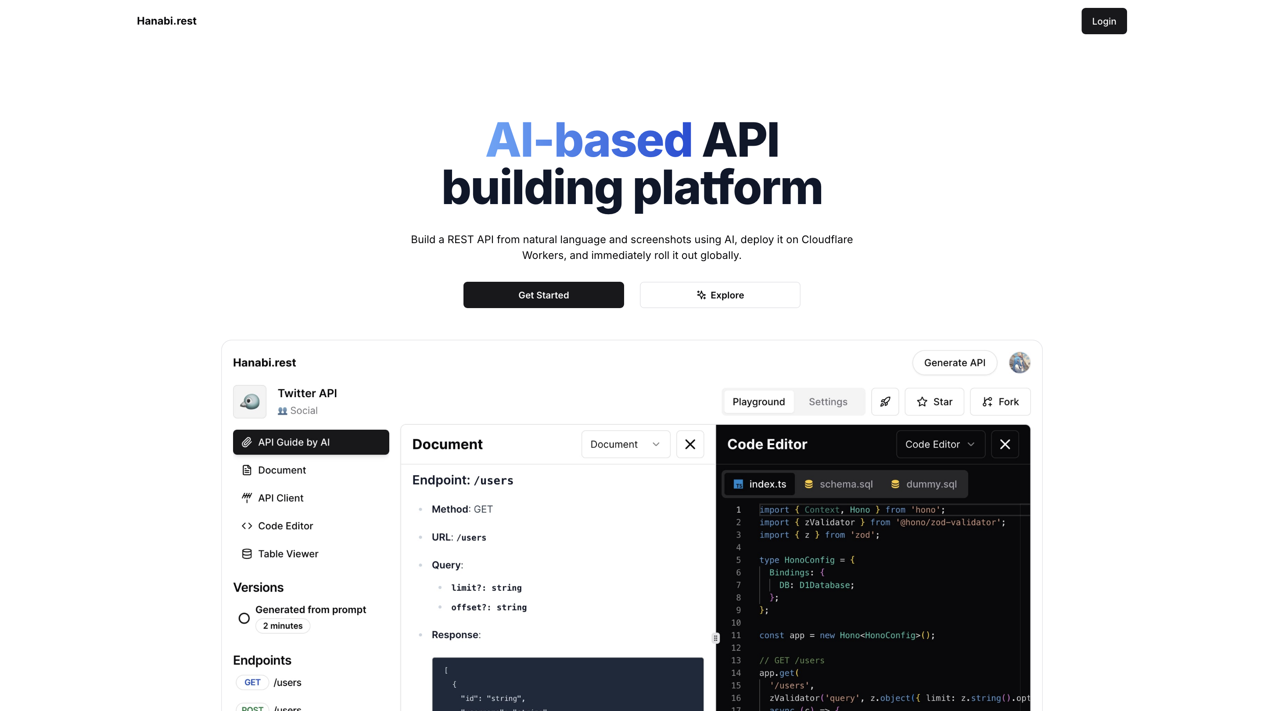Viewport: 1264px width, 711px height.
Task: Switch to the Settings tab
Action: [828, 402]
